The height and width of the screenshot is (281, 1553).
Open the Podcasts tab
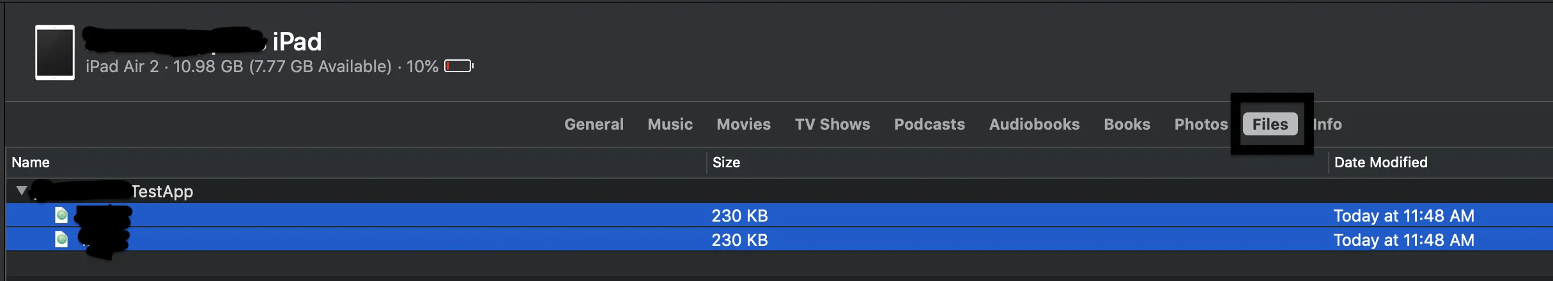tap(929, 124)
